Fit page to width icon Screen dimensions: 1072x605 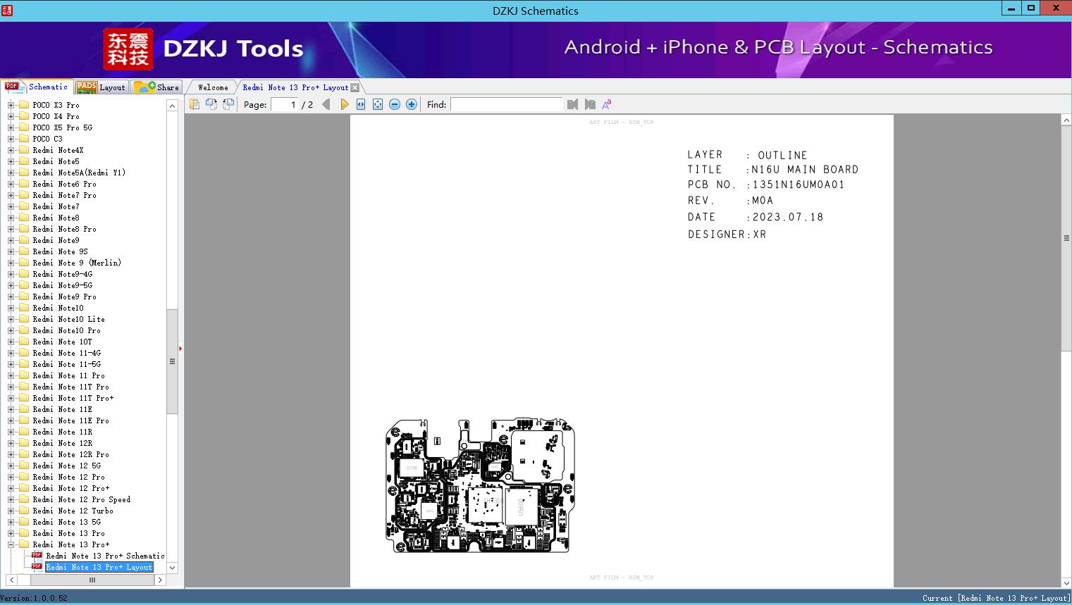tap(361, 104)
